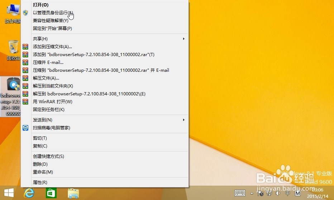Click the Action Center flag icon
334x200 pixels.
click(260, 193)
